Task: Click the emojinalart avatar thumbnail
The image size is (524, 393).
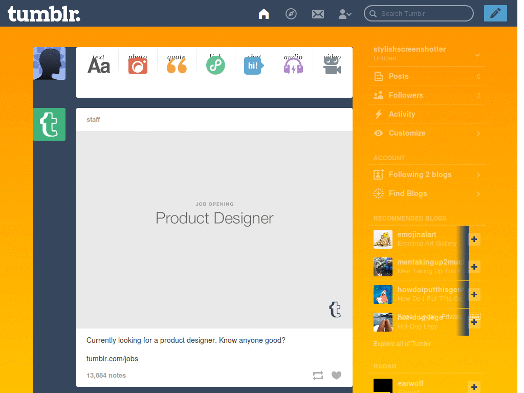Action: tap(383, 239)
